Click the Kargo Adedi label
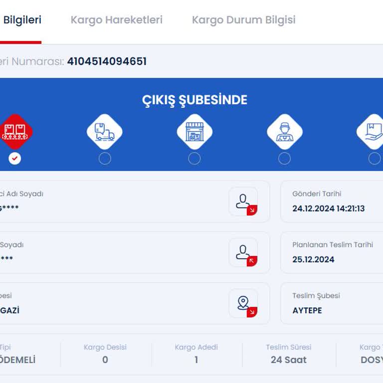This screenshot has width=383, height=383. point(196,347)
